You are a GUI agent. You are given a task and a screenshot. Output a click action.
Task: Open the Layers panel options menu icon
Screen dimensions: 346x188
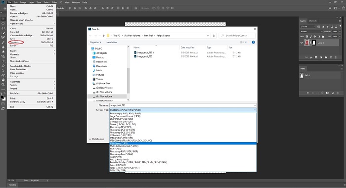click(x=340, y=21)
